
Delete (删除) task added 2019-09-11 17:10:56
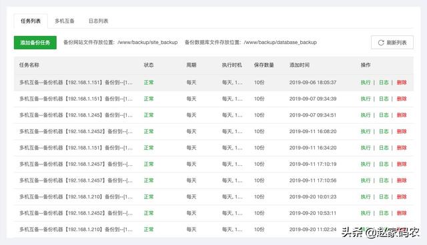pos(402,180)
